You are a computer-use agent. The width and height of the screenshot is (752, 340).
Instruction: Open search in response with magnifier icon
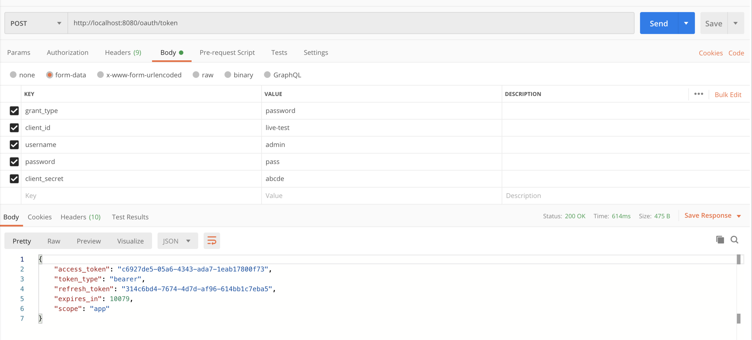click(734, 240)
